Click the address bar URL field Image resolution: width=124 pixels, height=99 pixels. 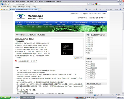[x=48, y=4]
